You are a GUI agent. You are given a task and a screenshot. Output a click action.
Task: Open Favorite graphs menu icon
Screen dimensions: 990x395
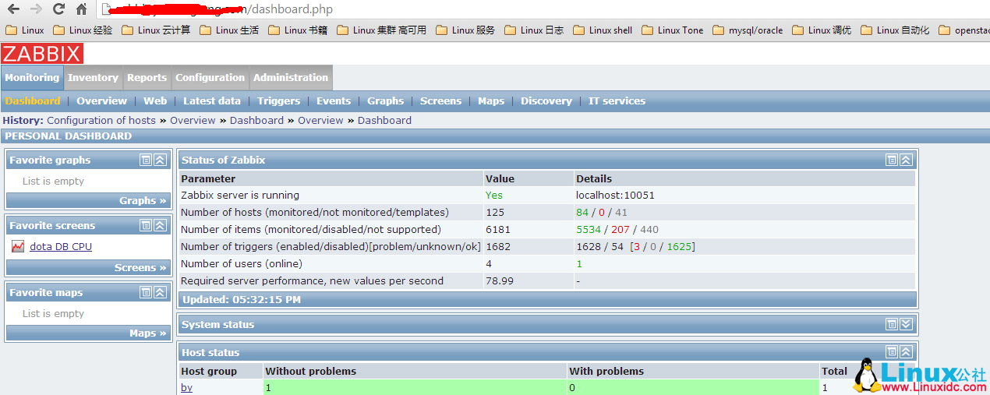[x=146, y=160]
